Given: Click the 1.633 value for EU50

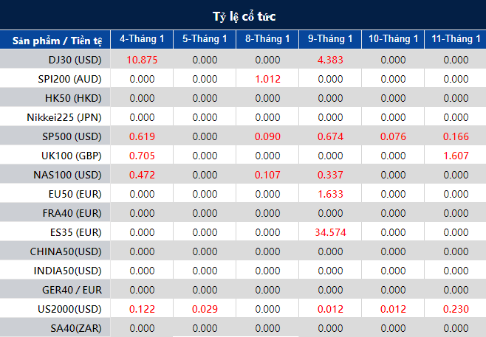Looking at the screenshot, I should tap(330, 194).
